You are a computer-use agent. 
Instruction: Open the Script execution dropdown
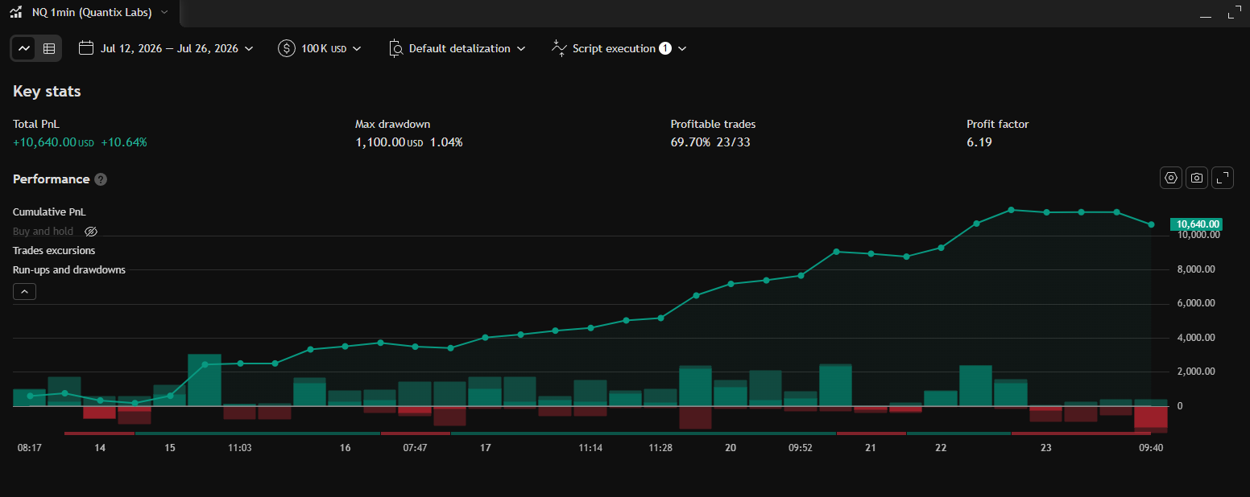[619, 48]
